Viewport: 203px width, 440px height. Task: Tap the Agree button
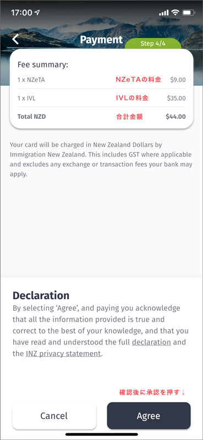point(149,416)
